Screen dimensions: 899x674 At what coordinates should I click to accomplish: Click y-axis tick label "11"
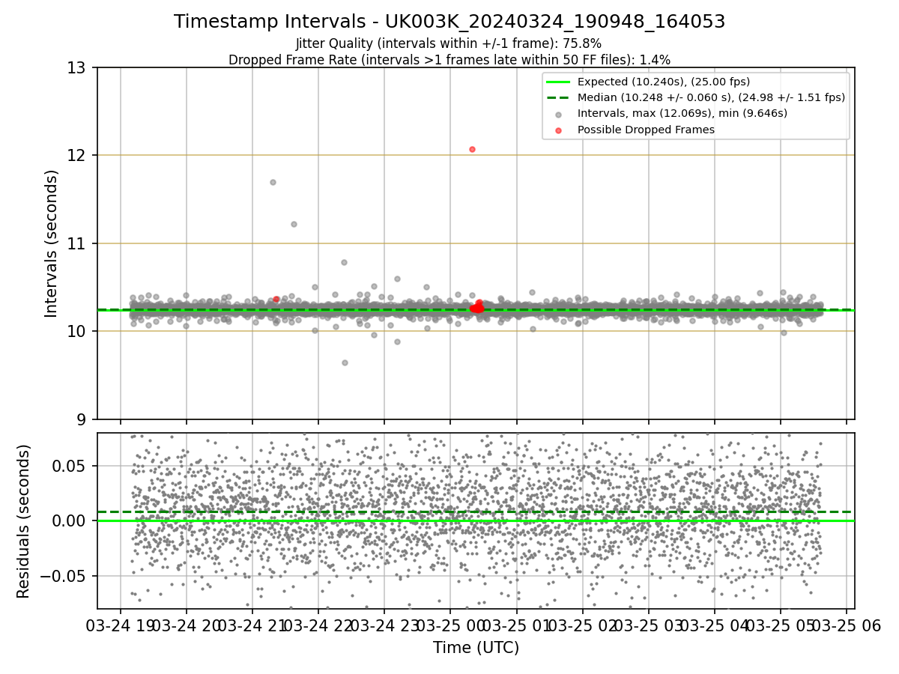point(78,243)
